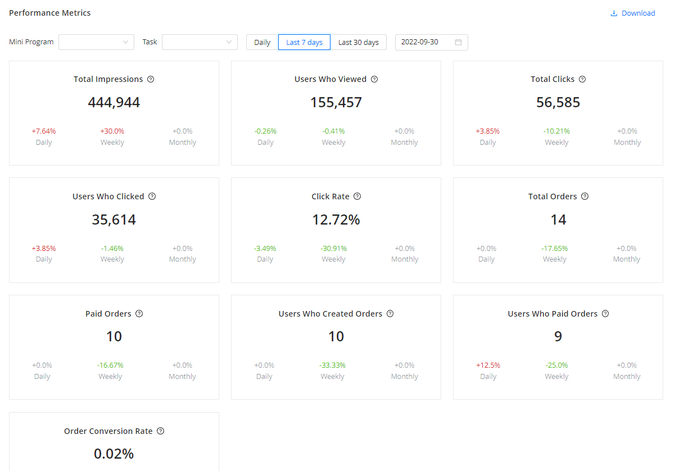675x471 pixels.
Task: Open the Mini Program dropdown
Action: click(96, 42)
